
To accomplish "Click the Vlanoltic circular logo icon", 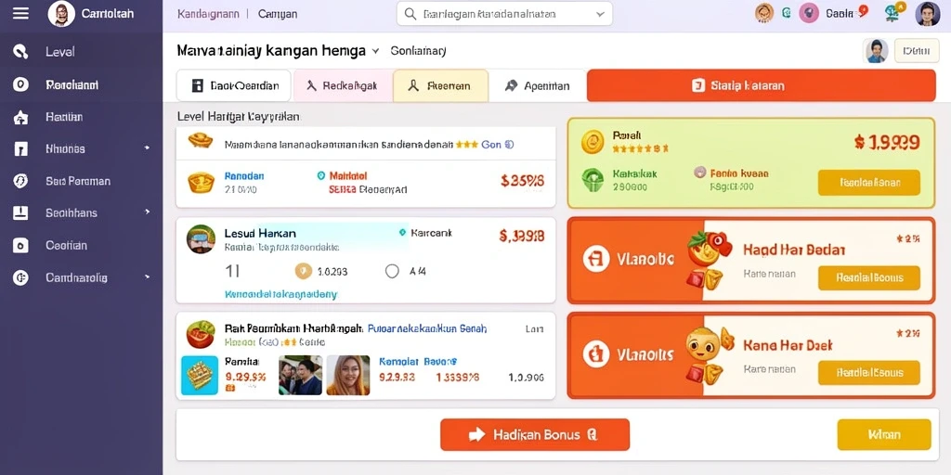I will click(595, 259).
